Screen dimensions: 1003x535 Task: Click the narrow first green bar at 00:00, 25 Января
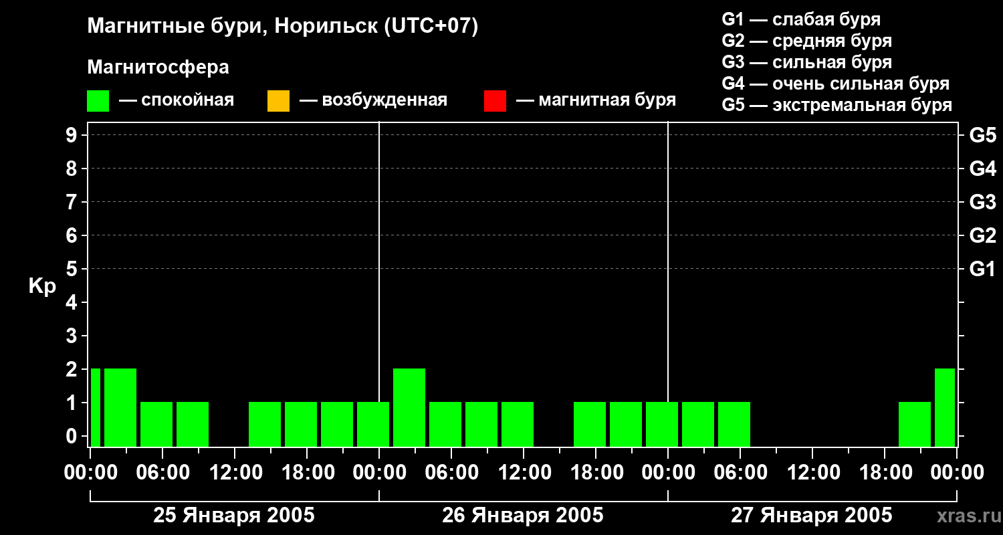coord(96,407)
